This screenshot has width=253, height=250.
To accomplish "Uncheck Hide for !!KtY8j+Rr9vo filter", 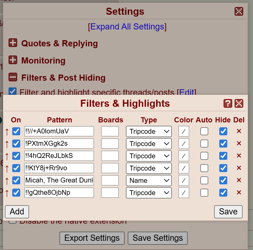I will click(223, 168).
